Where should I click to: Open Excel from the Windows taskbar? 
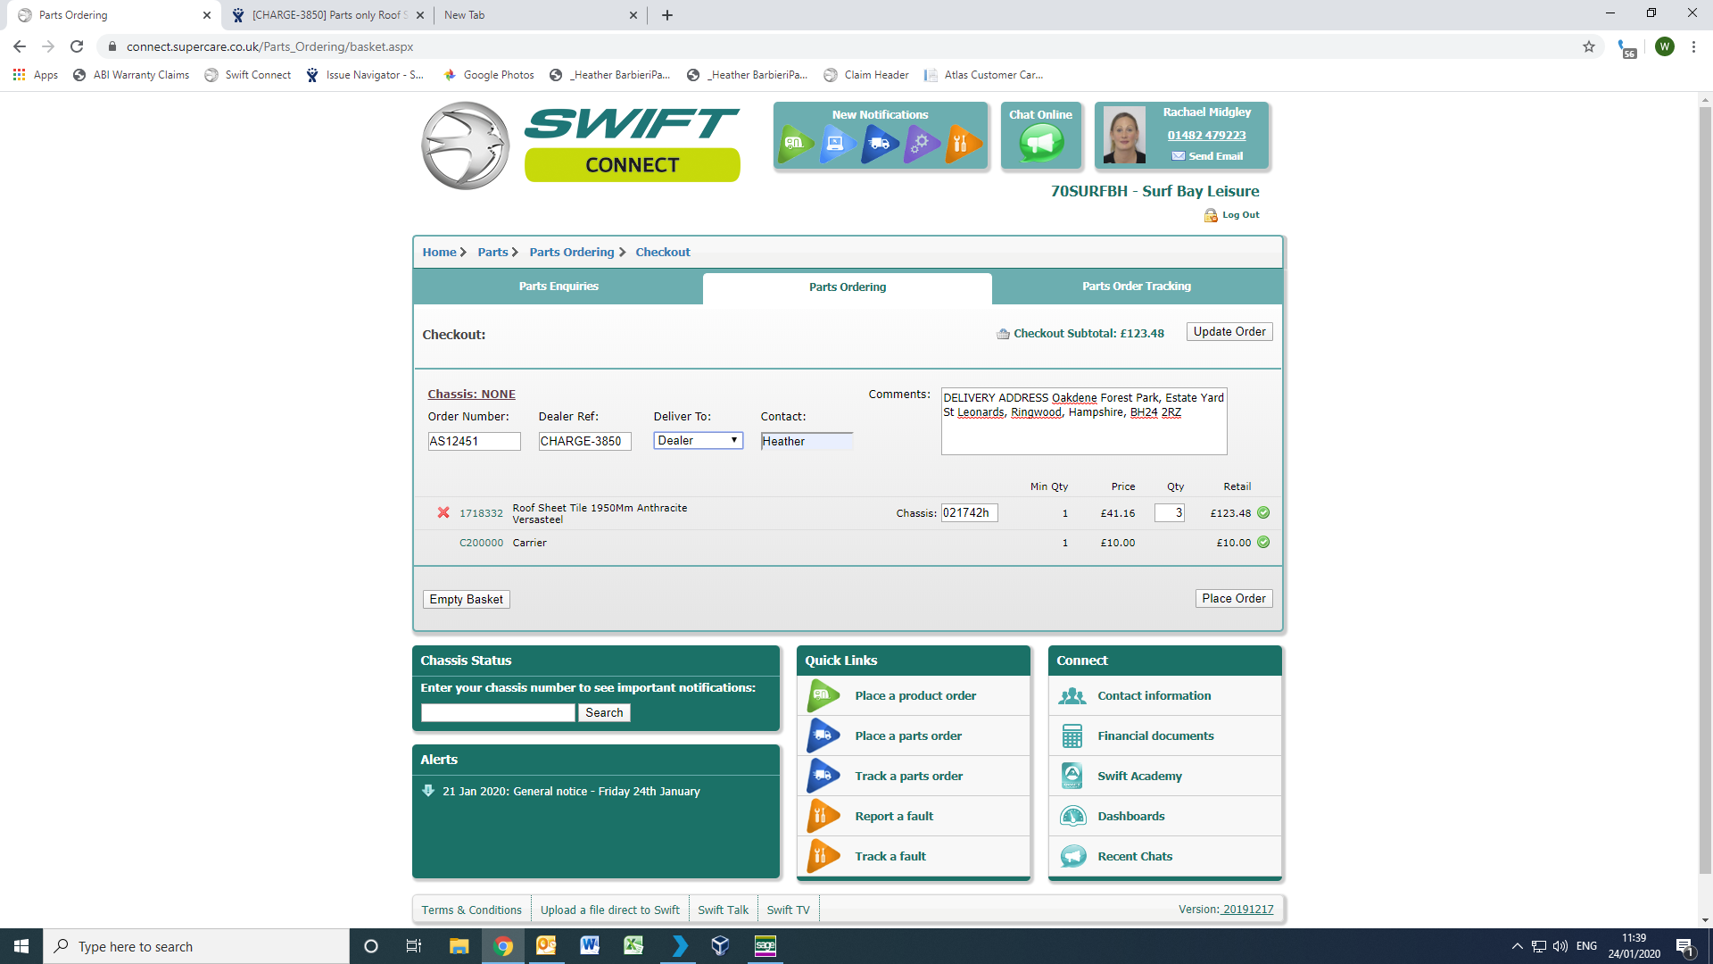click(x=633, y=946)
